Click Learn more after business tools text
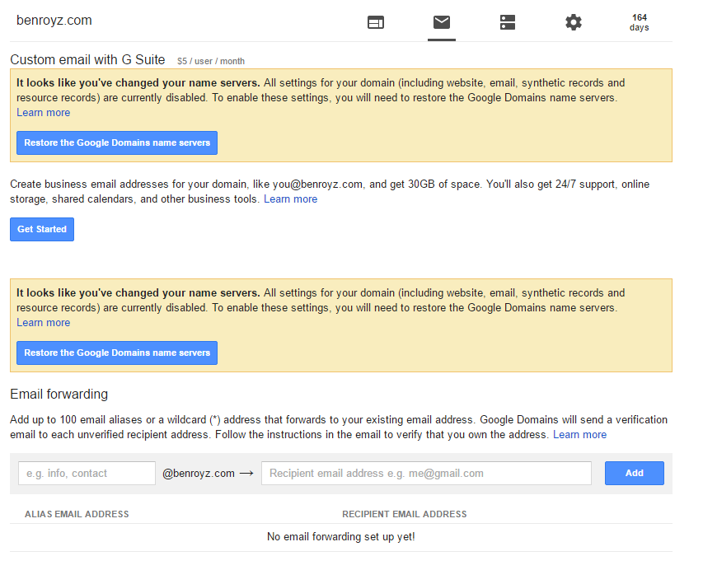This screenshot has height=570, width=703. (290, 199)
